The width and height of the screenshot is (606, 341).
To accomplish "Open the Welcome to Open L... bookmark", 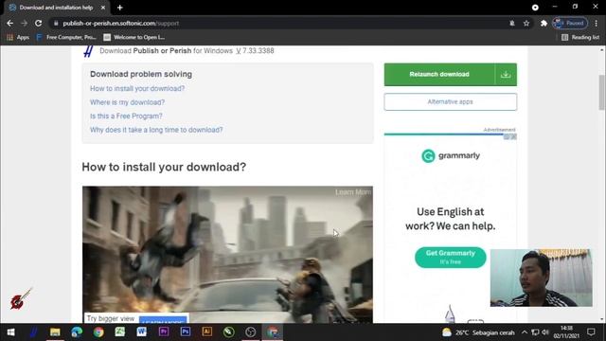I will tap(134, 37).
